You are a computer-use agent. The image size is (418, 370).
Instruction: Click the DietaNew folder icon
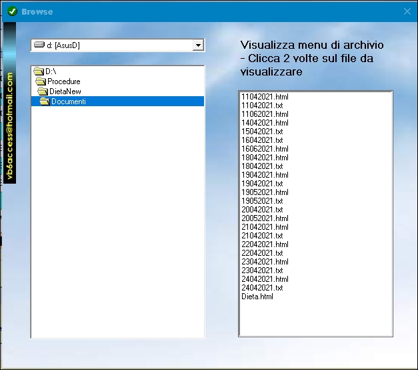[x=43, y=91]
